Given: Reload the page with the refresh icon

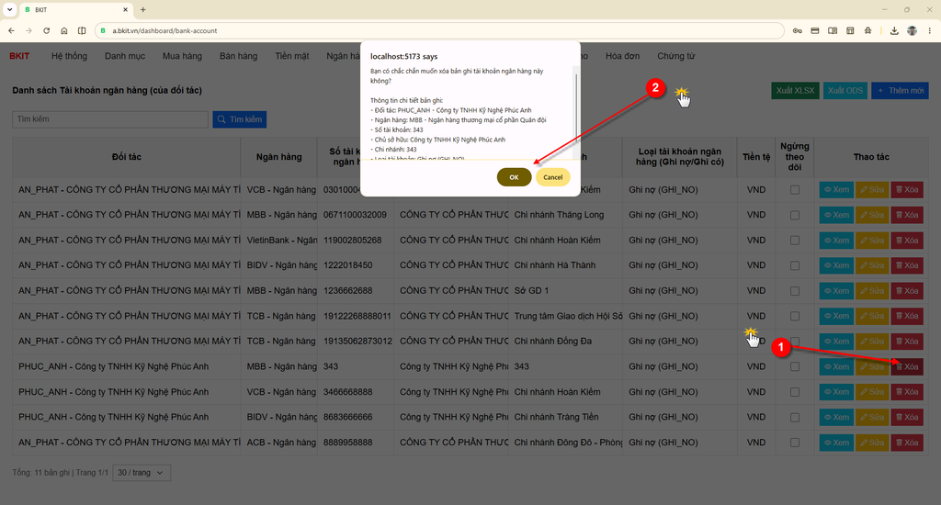Looking at the screenshot, I should [46, 30].
